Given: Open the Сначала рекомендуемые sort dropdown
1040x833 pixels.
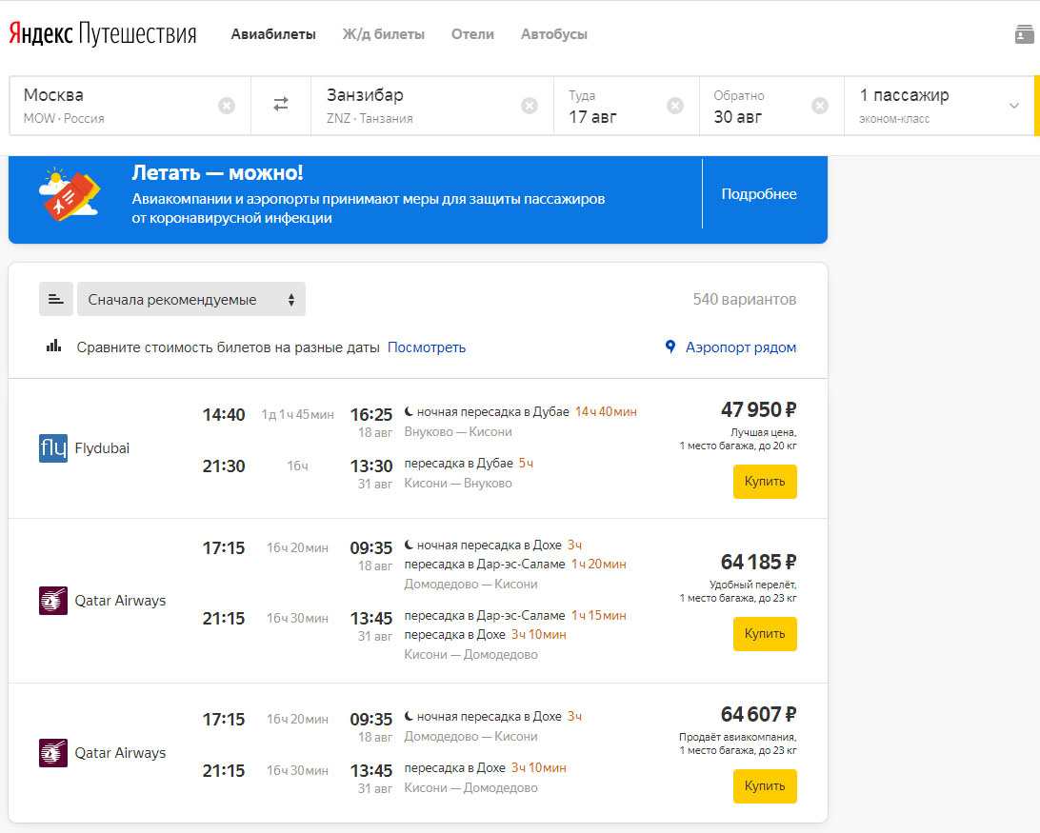Looking at the screenshot, I should pos(191,299).
